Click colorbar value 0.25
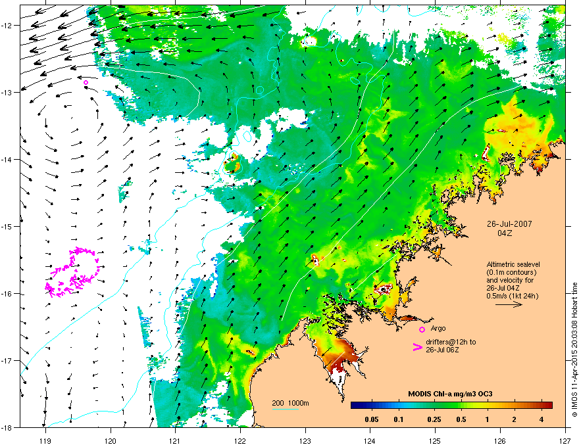 point(434,419)
